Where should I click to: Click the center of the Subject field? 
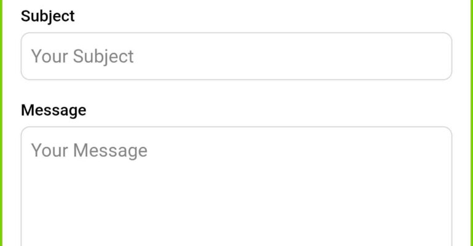[x=237, y=56]
